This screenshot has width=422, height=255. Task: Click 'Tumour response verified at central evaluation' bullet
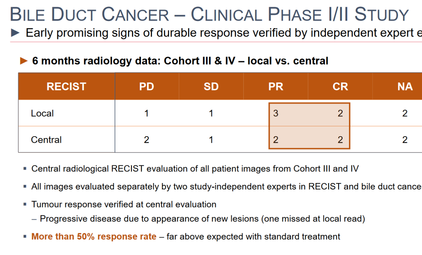click(x=124, y=204)
